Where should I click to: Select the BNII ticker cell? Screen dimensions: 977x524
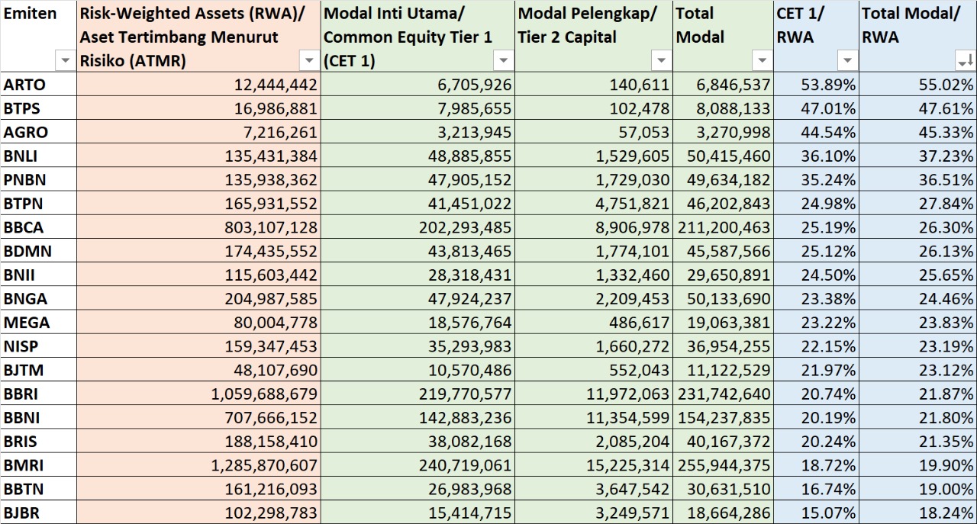click(38, 275)
